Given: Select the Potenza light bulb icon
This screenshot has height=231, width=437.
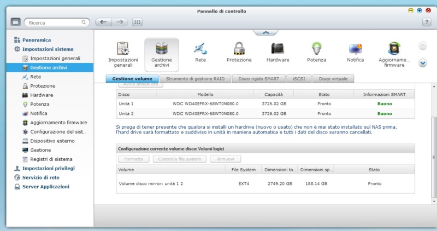Looking at the screenshot, I should 316,50.
